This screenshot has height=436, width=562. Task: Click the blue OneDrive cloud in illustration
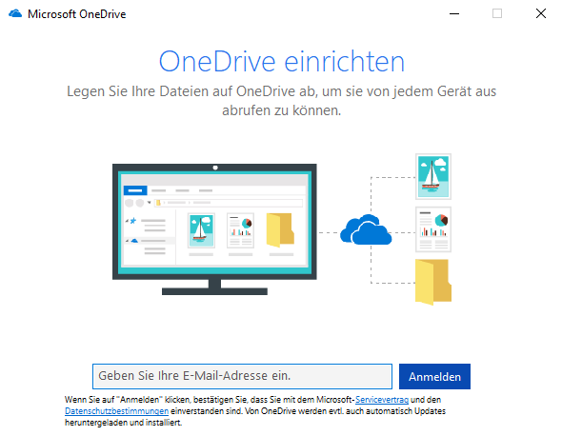coord(366,230)
